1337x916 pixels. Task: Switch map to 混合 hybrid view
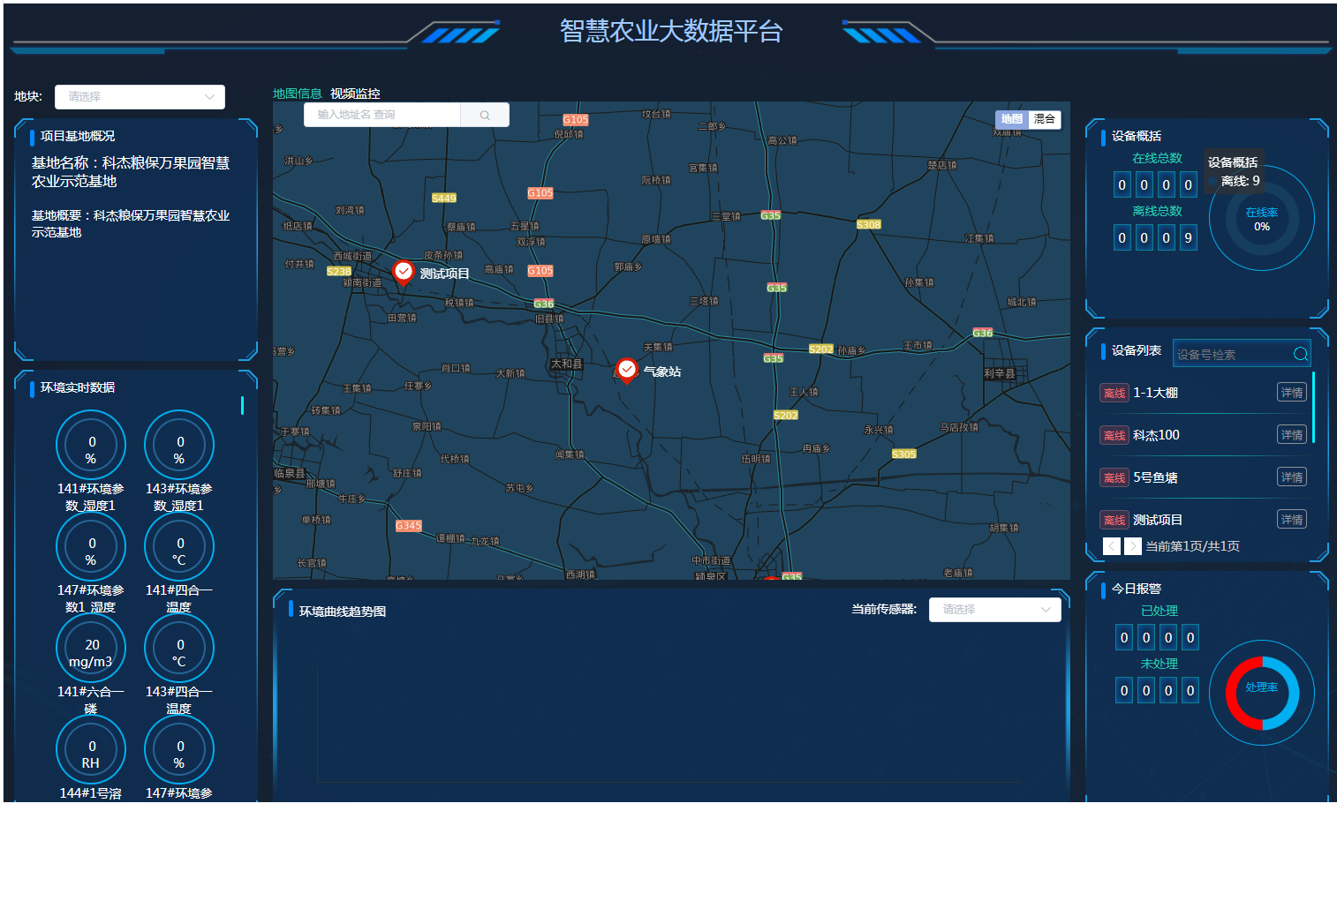point(1045,119)
